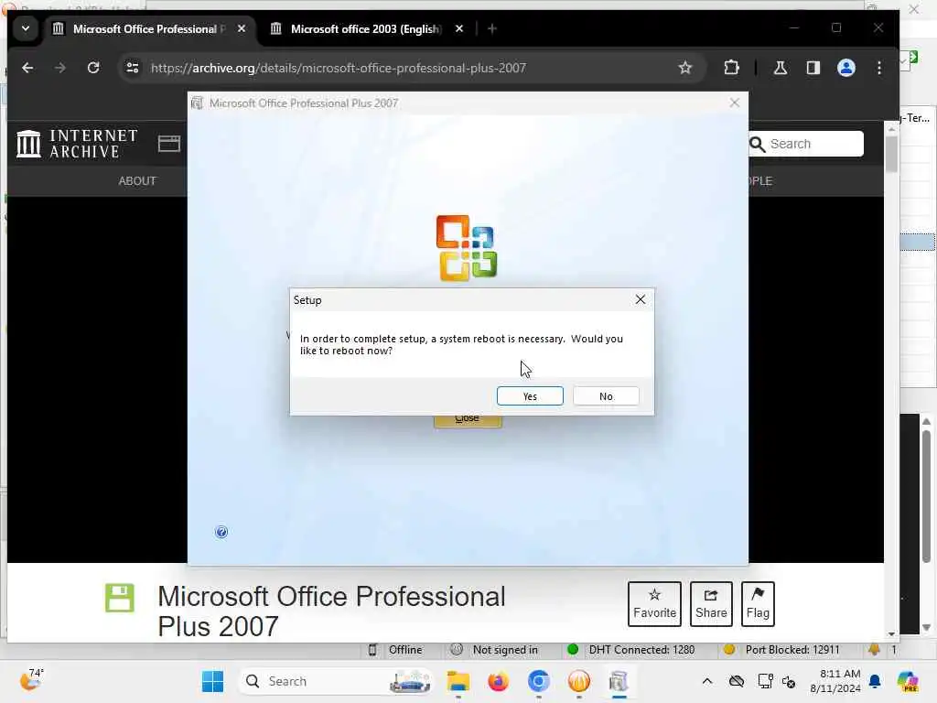937x703 pixels.
Task: Open the network display tray icon
Action: [x=765, y=681]
